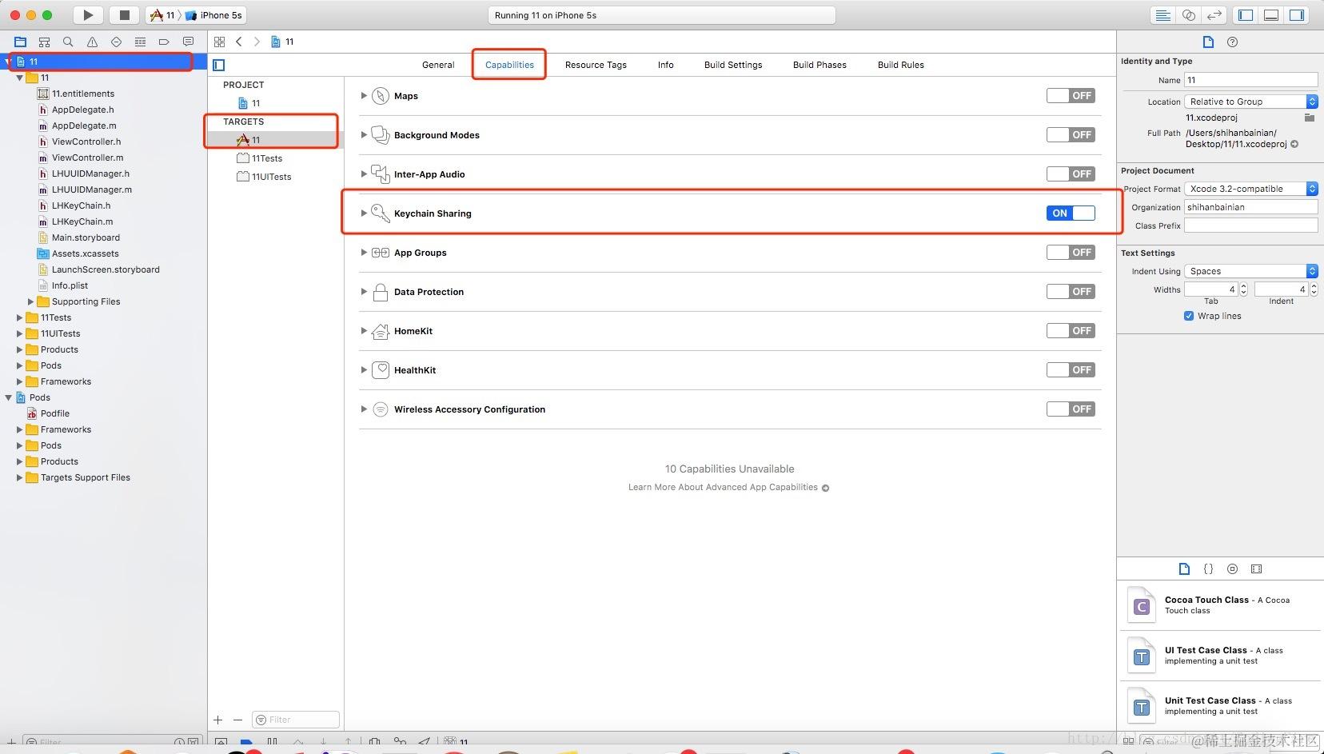Toggle the bottom debug area

(x=1271, y=15)
